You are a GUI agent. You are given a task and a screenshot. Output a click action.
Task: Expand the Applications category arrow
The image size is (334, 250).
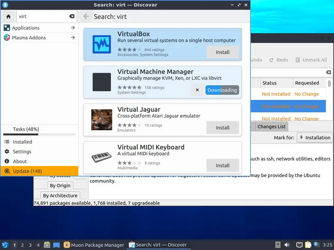(x=73, y=28)
